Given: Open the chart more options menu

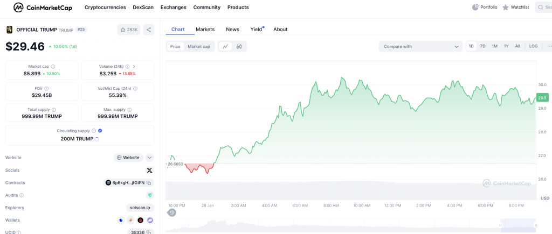Looking at the screenshot, I should tap(549, 46).
